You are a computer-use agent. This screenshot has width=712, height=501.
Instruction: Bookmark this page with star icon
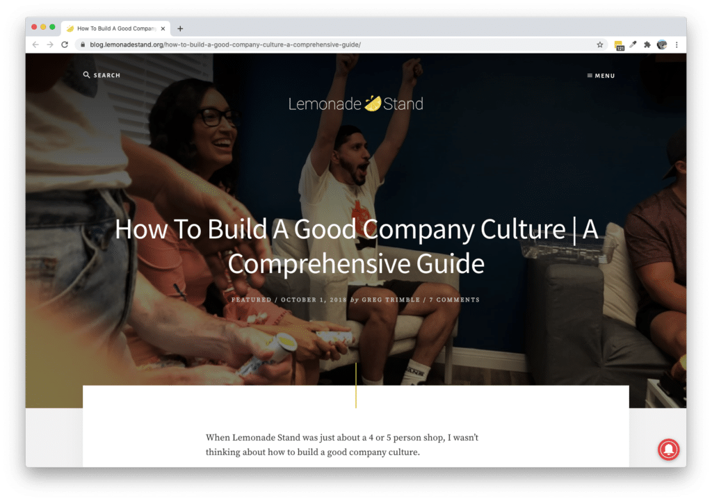click(600, 44)
